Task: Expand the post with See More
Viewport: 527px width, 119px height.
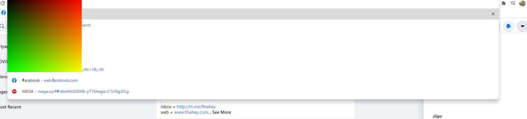Action: 222,112
